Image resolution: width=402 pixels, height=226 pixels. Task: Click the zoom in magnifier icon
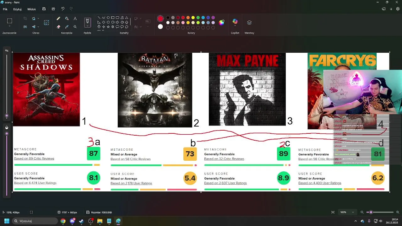click(398, 212)
